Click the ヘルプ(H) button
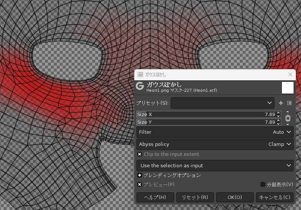 [155, 197]
